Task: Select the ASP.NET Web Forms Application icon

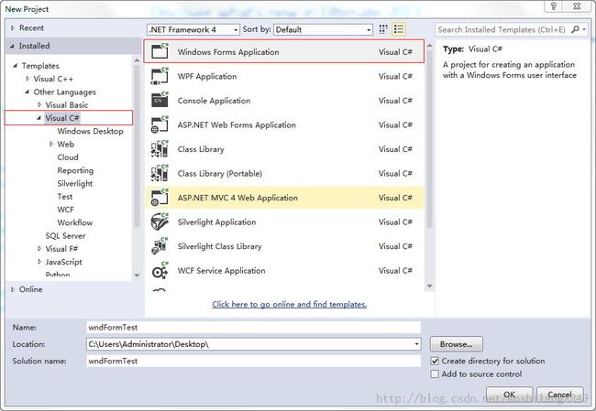Action: coord(160,124)
